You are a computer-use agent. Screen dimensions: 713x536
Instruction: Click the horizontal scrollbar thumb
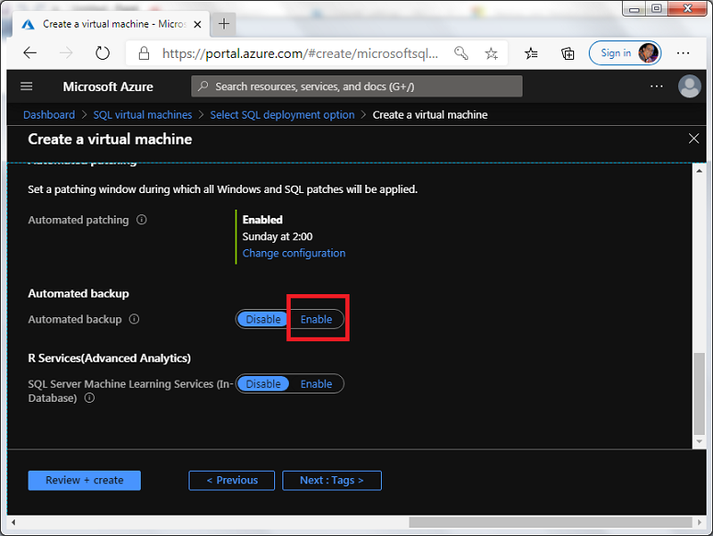click(x=550, y=522)
